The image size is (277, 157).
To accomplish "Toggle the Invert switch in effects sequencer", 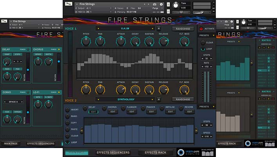I will click(67, 110).
